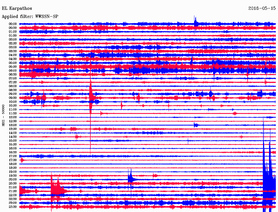Select the 18:30 time label
Viewport: 278px width, 212px height.
[13, 168]
